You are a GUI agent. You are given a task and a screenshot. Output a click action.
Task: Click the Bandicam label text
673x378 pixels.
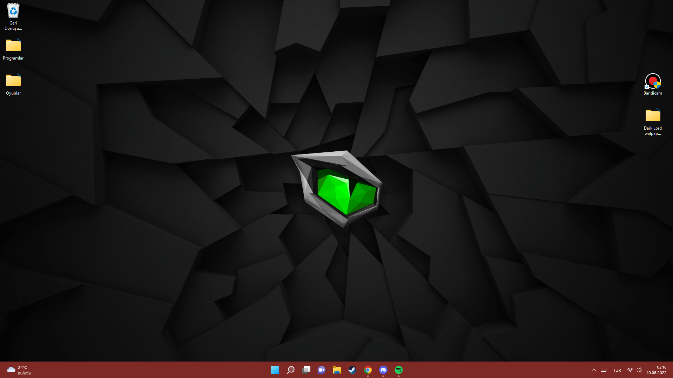[x=653, y=93]
